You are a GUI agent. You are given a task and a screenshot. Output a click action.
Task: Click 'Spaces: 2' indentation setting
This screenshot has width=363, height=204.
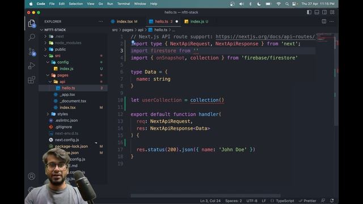click(x=233, y=201)
